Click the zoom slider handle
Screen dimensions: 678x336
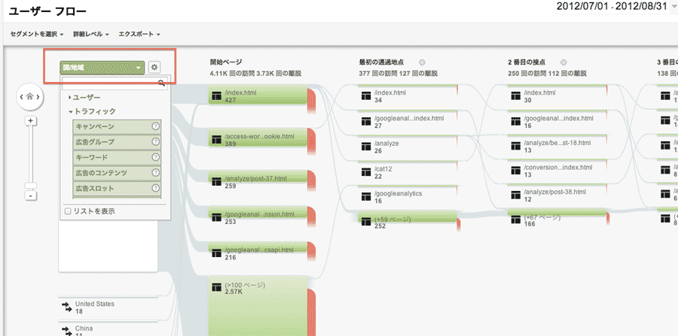[x=30, y=186]
